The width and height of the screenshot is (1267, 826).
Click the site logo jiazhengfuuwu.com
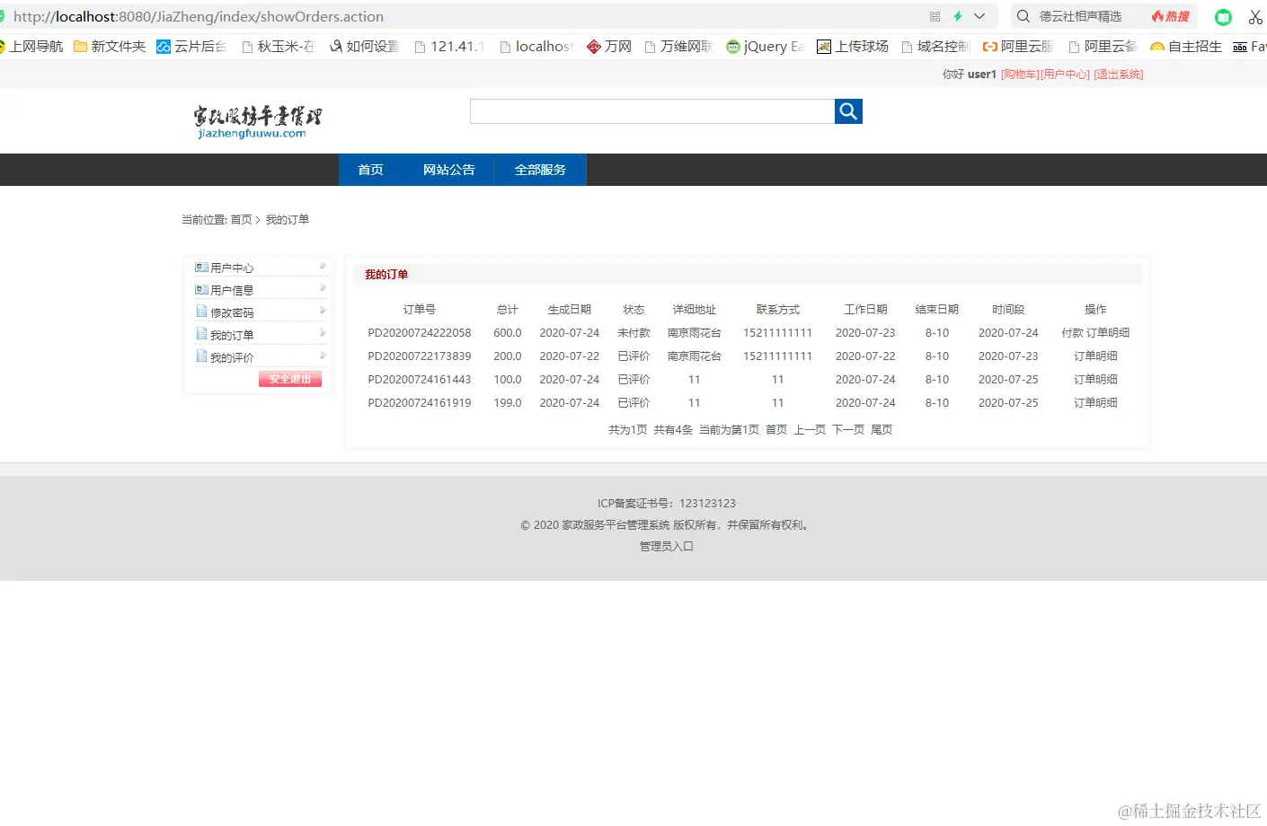257,122
